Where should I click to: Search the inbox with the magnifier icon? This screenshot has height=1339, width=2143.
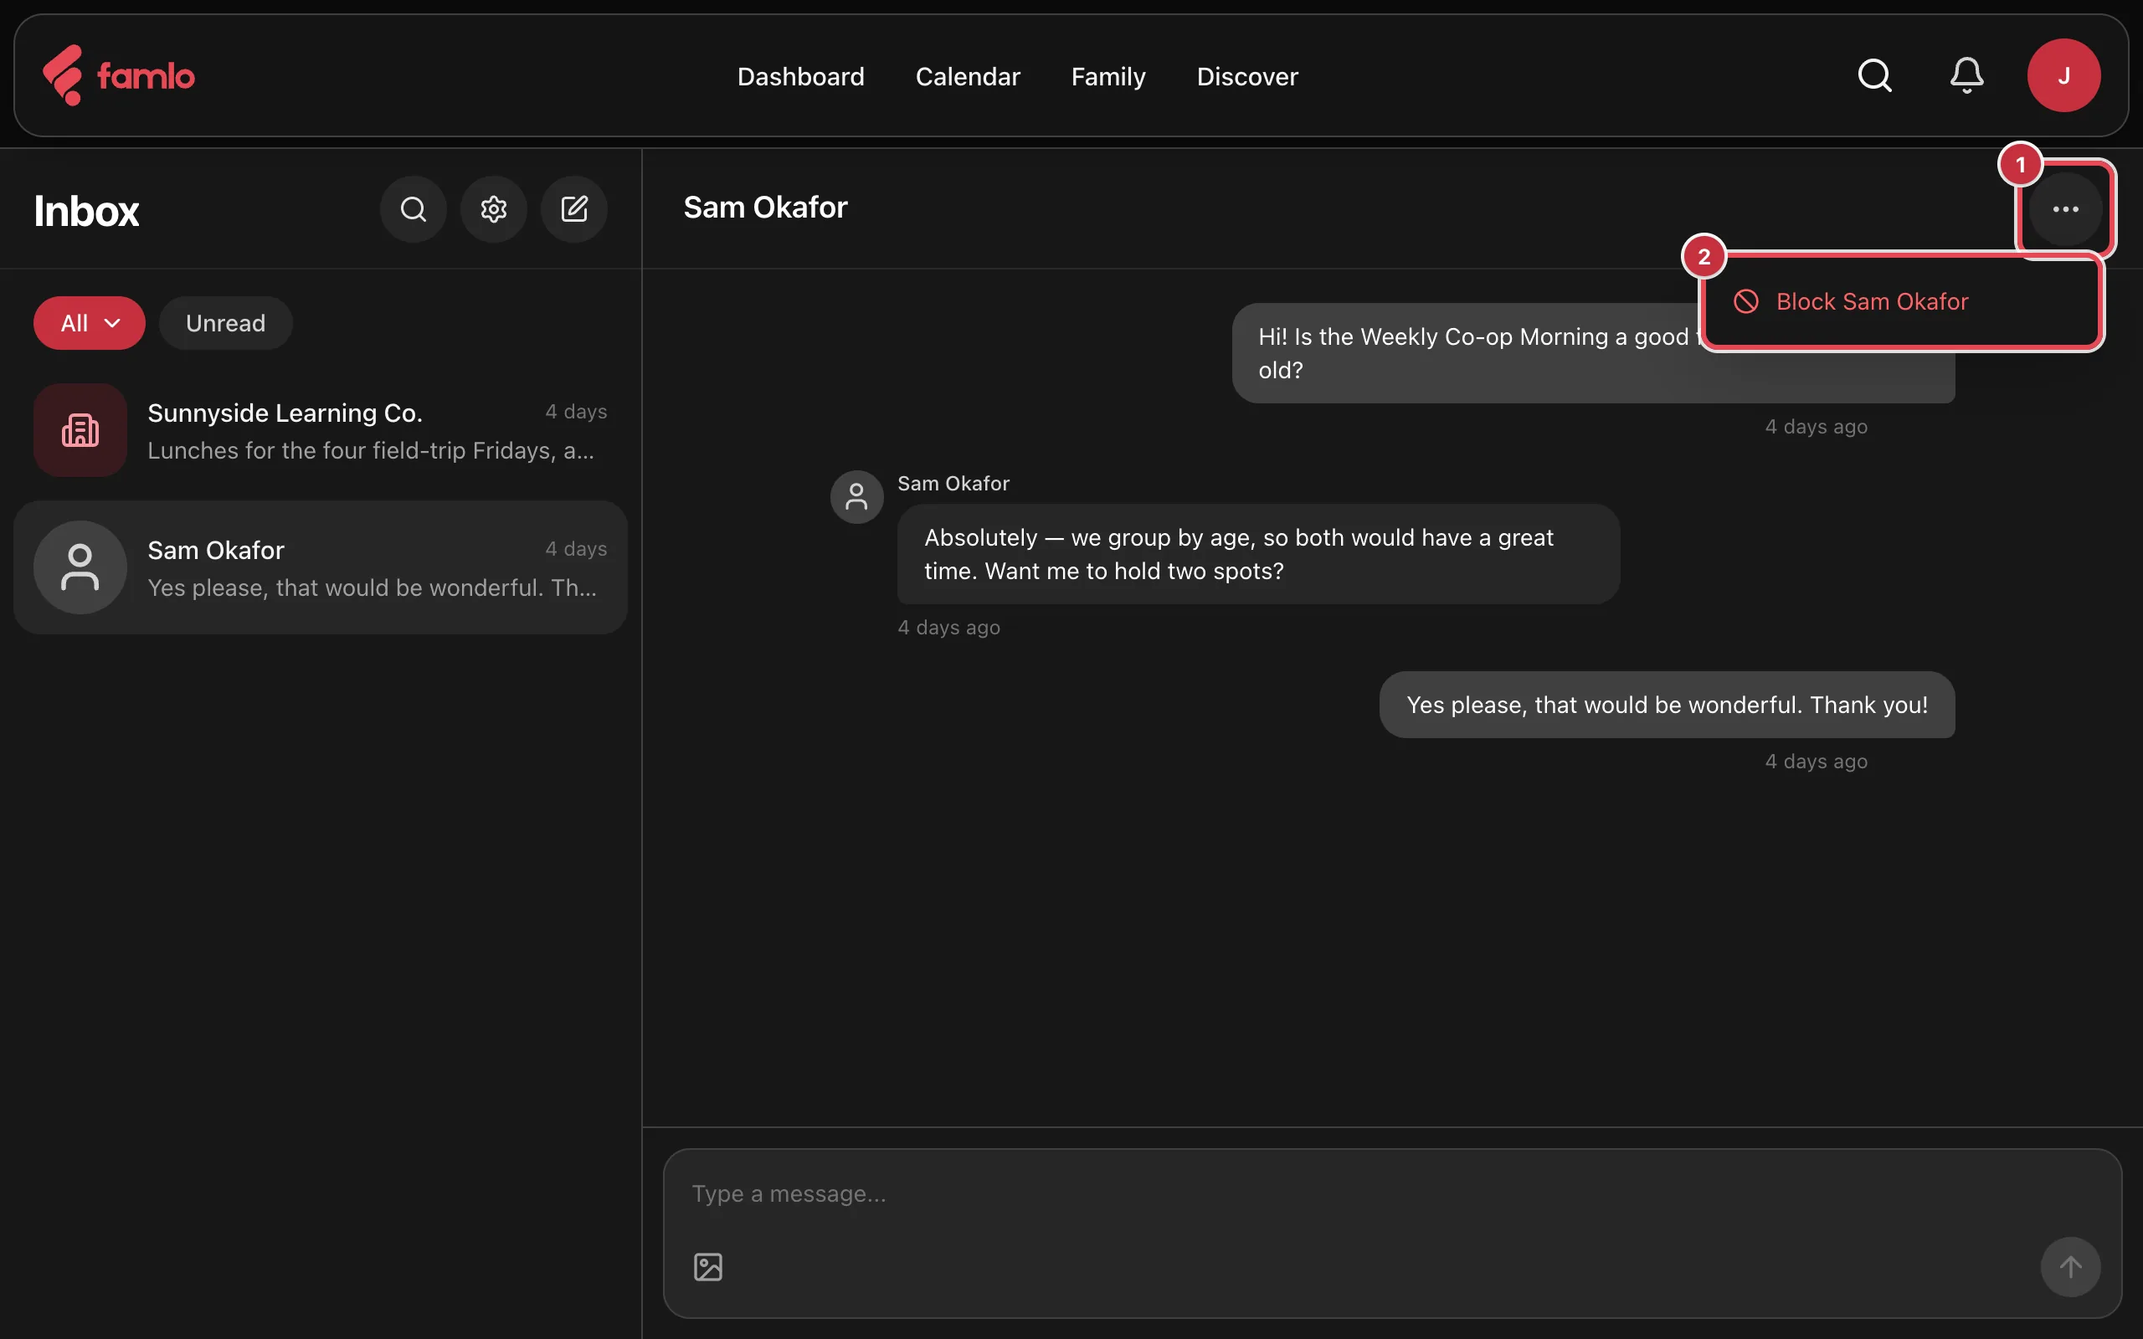(413, 209)
